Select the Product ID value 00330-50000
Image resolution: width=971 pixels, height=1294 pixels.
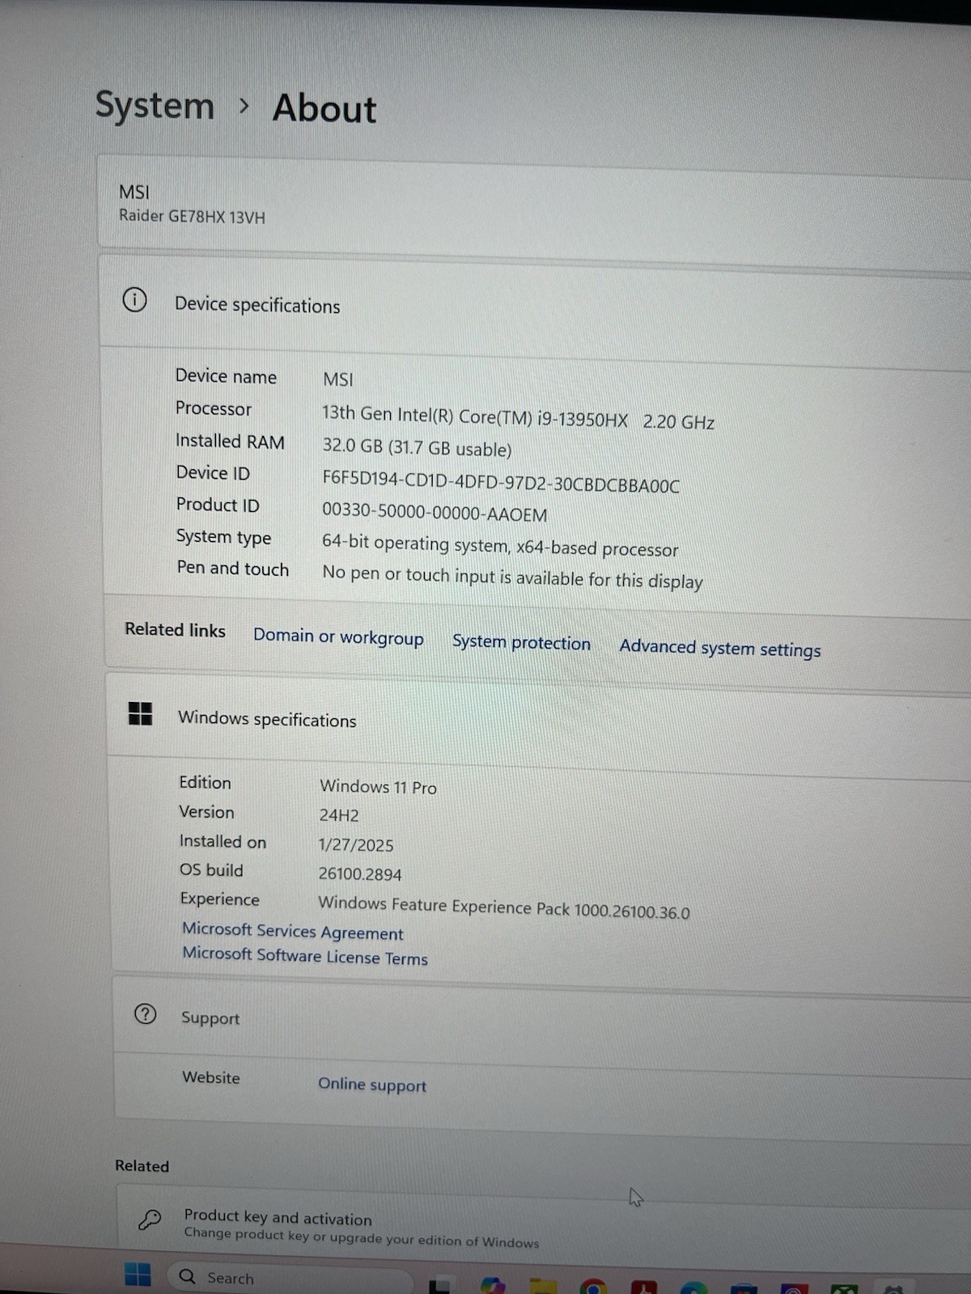tap(435, 513)
